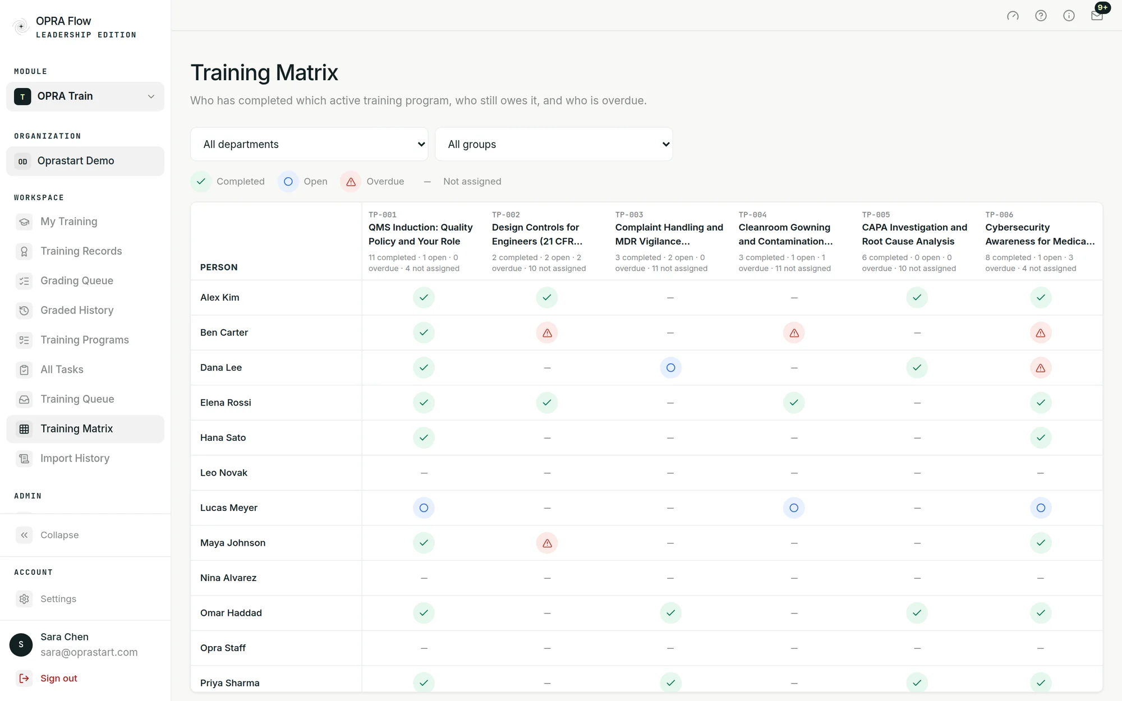The width and height of the screenshot is (1122, 701).
Task: Click Omar Haddad's completed TP-003 check
Action: pos(670,613)
